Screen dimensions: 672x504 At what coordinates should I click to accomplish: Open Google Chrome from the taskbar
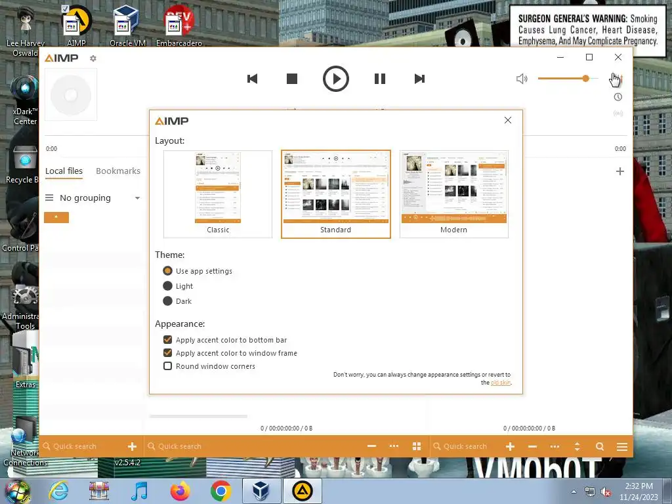pyautogui.click(x=220, y=491)
